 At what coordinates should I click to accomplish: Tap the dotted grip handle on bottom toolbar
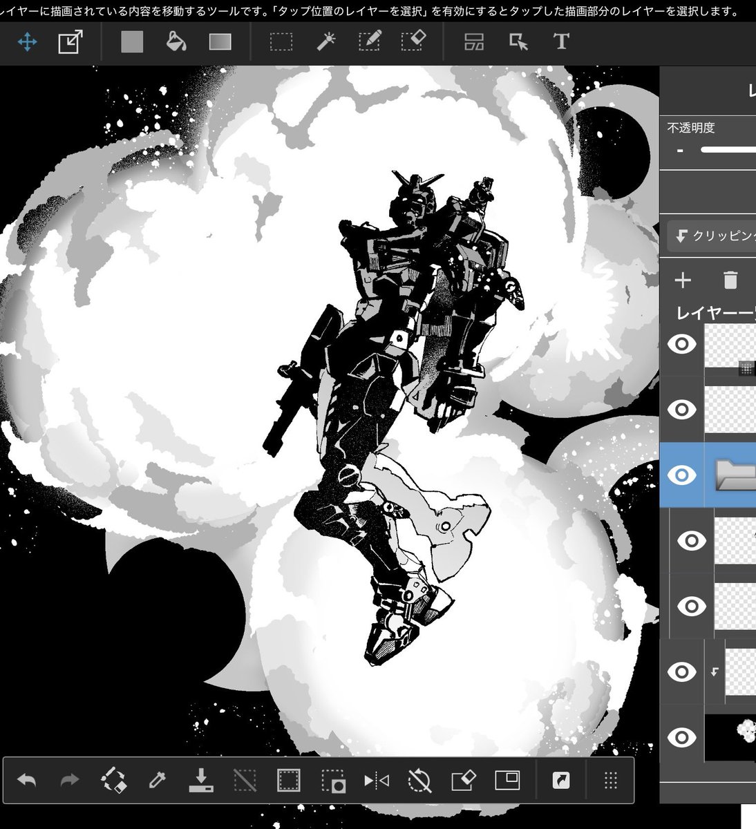pyautogui.click(x=610, y=781)
